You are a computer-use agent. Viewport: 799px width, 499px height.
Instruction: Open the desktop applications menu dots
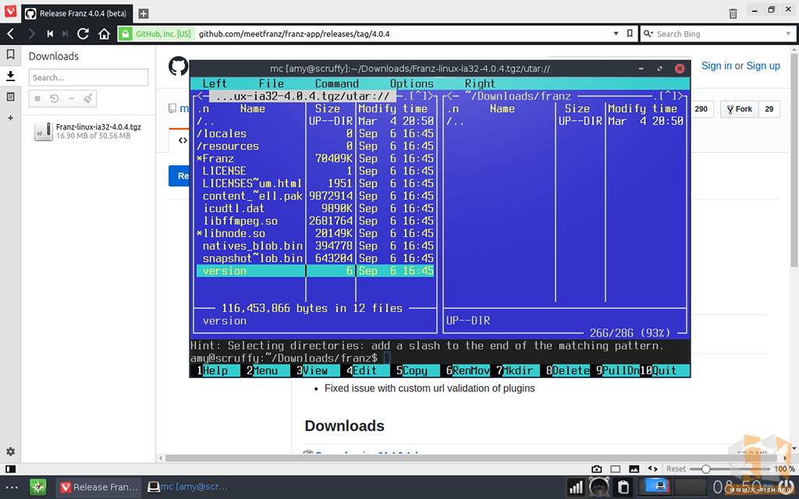tap(12, 487)
